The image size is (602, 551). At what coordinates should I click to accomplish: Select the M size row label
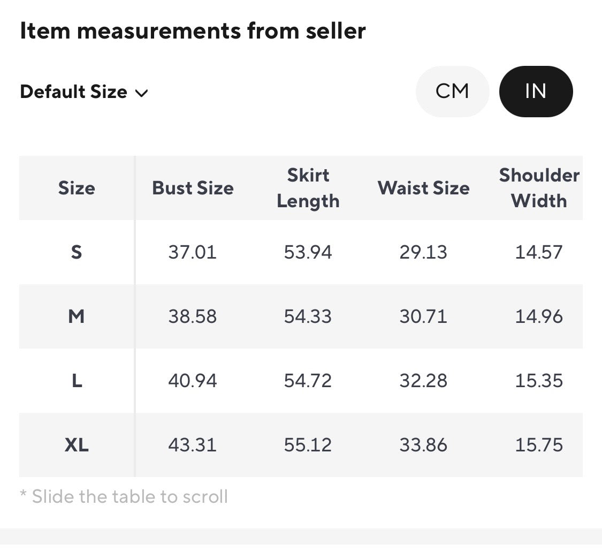[77, 316]
